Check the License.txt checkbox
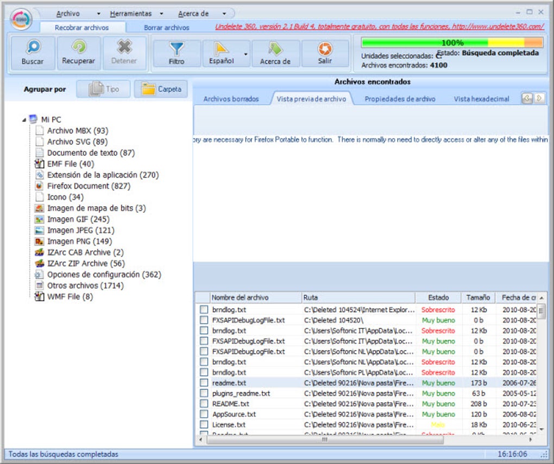Viewport: 554px width, 464px height. (x=204, y=424)
